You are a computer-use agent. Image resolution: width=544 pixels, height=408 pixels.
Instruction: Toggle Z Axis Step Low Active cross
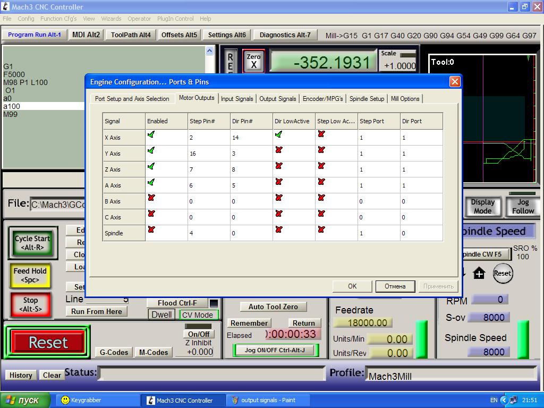(321, 166)
